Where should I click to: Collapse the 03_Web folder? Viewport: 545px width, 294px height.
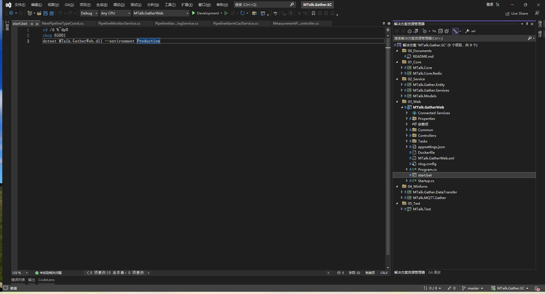tap(397, 101)
